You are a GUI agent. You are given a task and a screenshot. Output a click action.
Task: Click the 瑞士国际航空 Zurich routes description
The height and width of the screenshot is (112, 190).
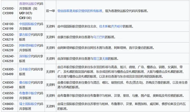[122, 106]
